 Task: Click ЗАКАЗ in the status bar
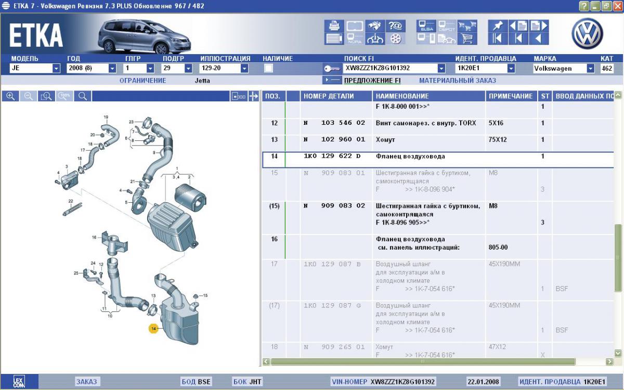click(x=86, y=382)
